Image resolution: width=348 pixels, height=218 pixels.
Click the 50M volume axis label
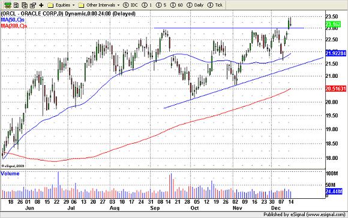point(331,185)
